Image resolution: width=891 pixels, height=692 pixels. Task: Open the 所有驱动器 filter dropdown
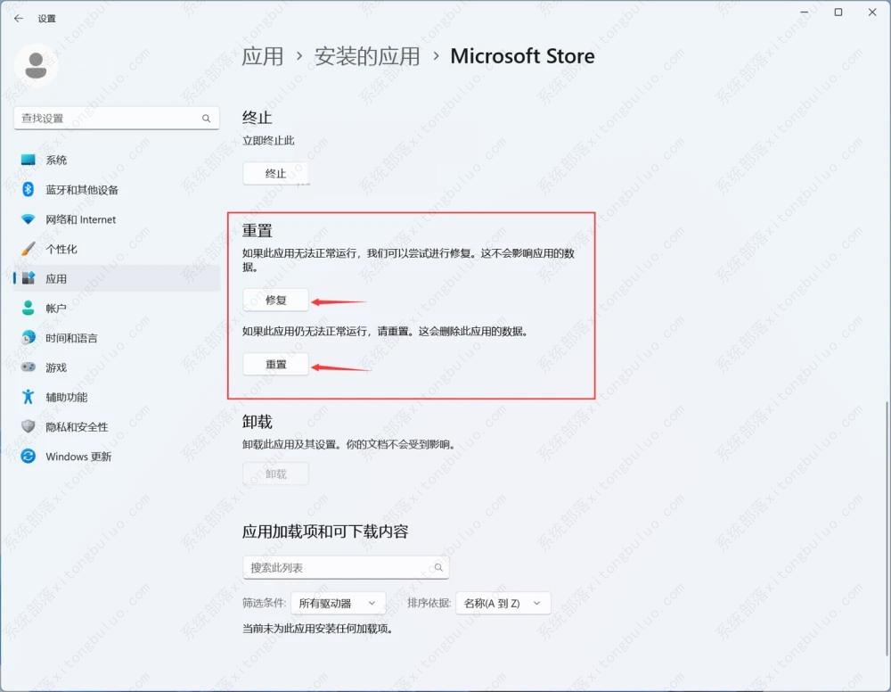click(339, 604)
